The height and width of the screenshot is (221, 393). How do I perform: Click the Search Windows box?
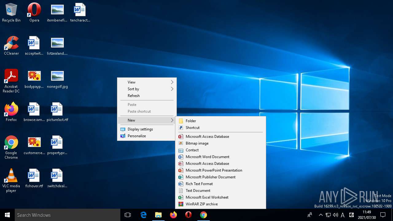(x=68, y=215)
